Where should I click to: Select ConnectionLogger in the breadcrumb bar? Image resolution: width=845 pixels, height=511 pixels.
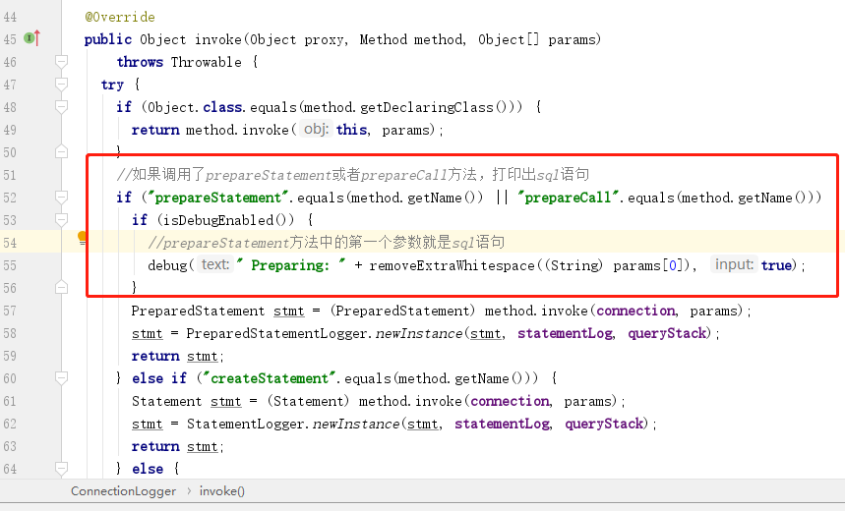[x=123, y=491]
